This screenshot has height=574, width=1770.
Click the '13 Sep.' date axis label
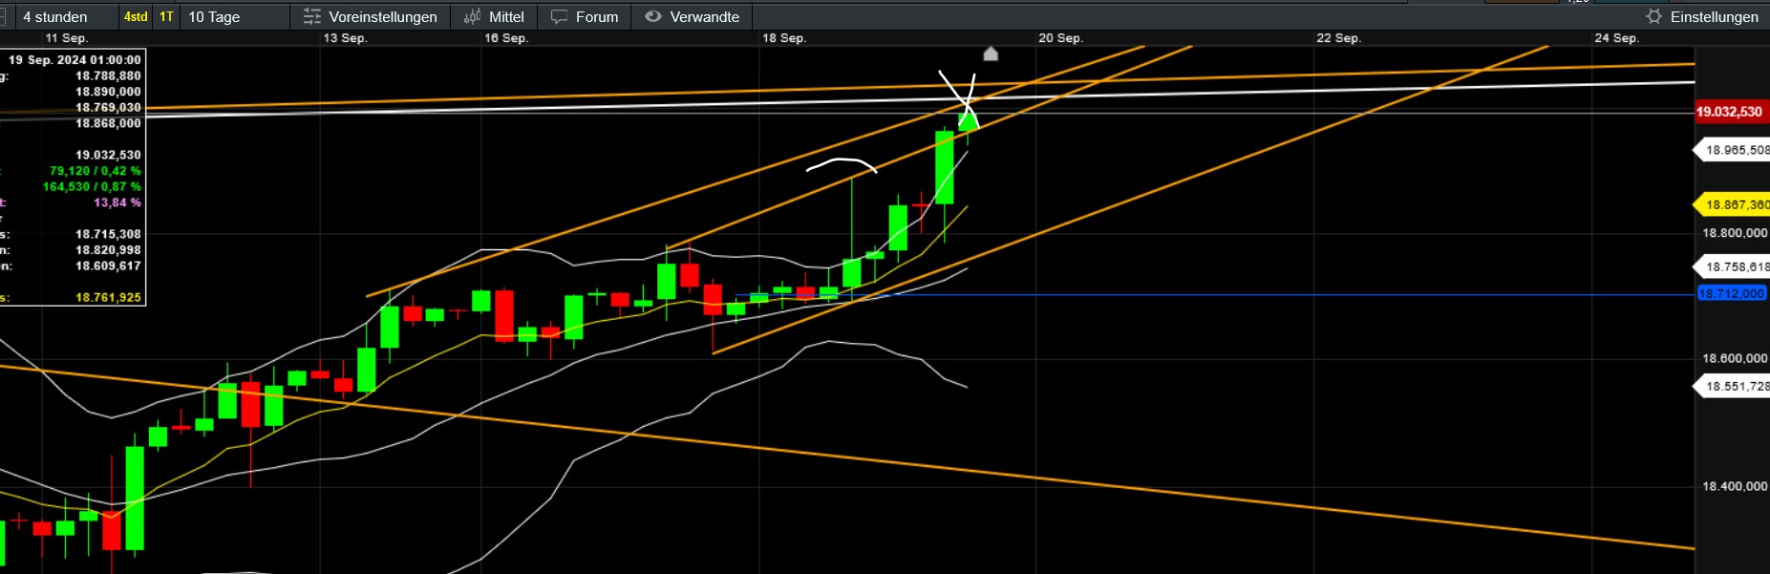coord(345,38)
